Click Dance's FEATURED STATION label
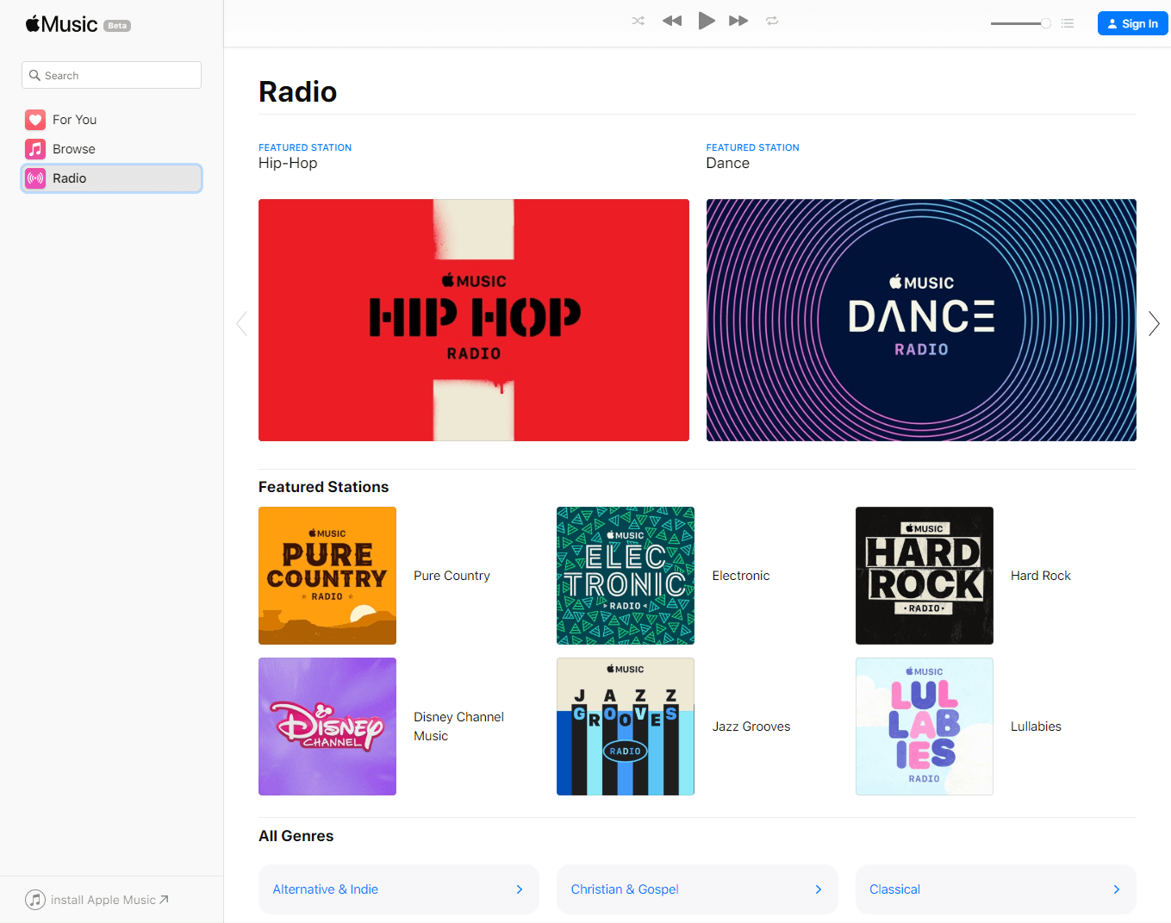This screenshot has height=923, width=1171. (x=752, y=147)
